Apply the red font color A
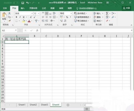 point(29,21)
